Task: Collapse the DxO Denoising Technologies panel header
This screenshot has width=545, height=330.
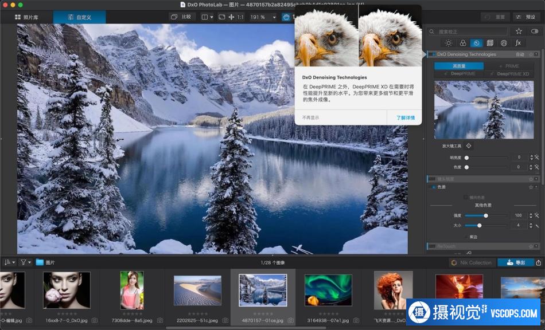Action: point(484,54)
